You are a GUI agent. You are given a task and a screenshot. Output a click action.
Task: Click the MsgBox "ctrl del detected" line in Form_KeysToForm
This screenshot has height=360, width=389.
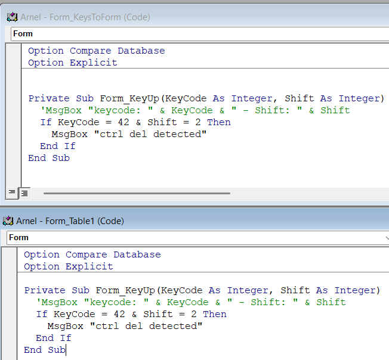coord(129,134)
